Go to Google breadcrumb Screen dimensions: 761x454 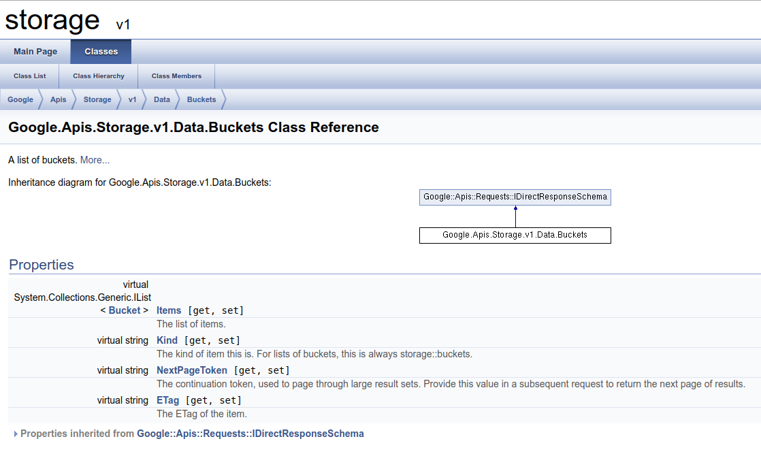coord(20,99)
